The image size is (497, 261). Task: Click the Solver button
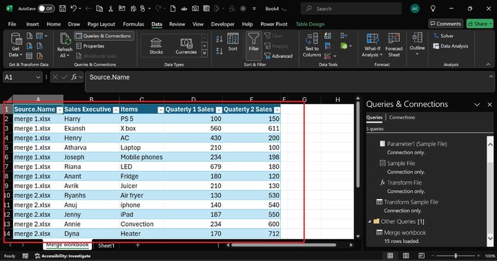click(x=443, y=36)
